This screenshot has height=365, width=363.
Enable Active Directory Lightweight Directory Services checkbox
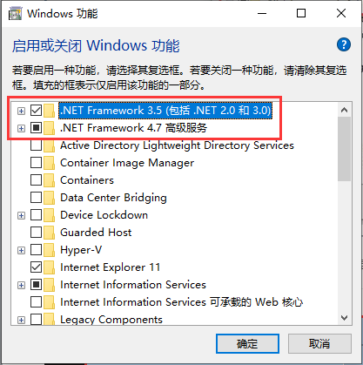point(36,145)
